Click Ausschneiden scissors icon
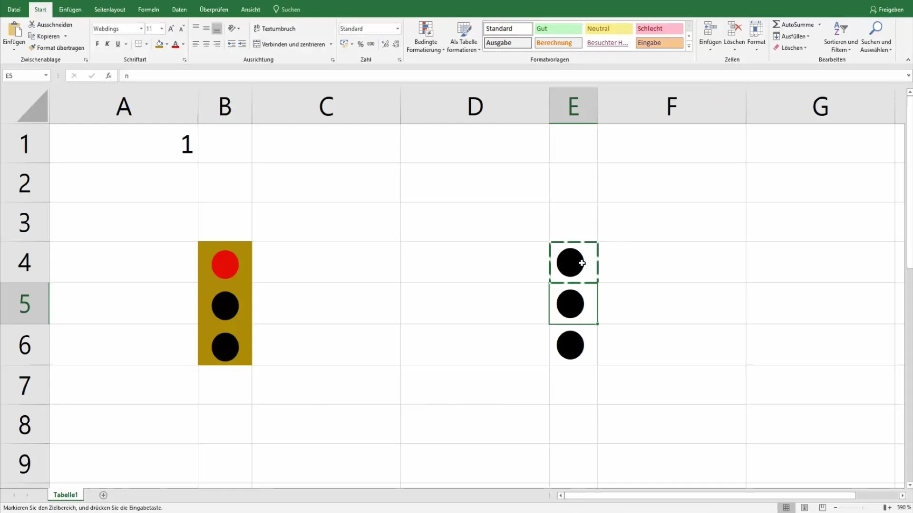This screenshot has height=513, width=913. (x=32, y=24)
